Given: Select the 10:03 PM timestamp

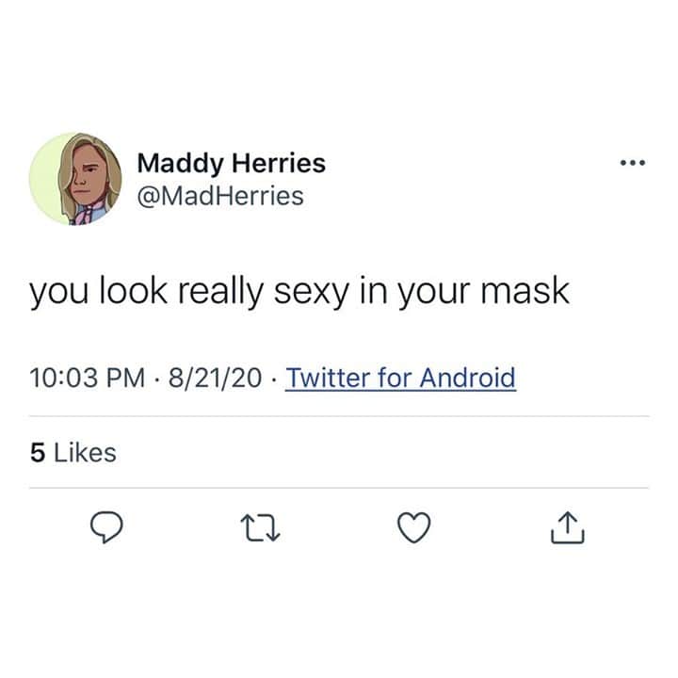Looking at the screenshot, I should click(x=88, y=378).
